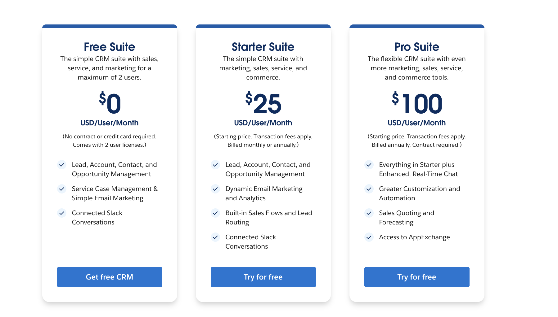Select the Free Suite heading
Screen dimensions: 558x317
[x=110, y=47]
